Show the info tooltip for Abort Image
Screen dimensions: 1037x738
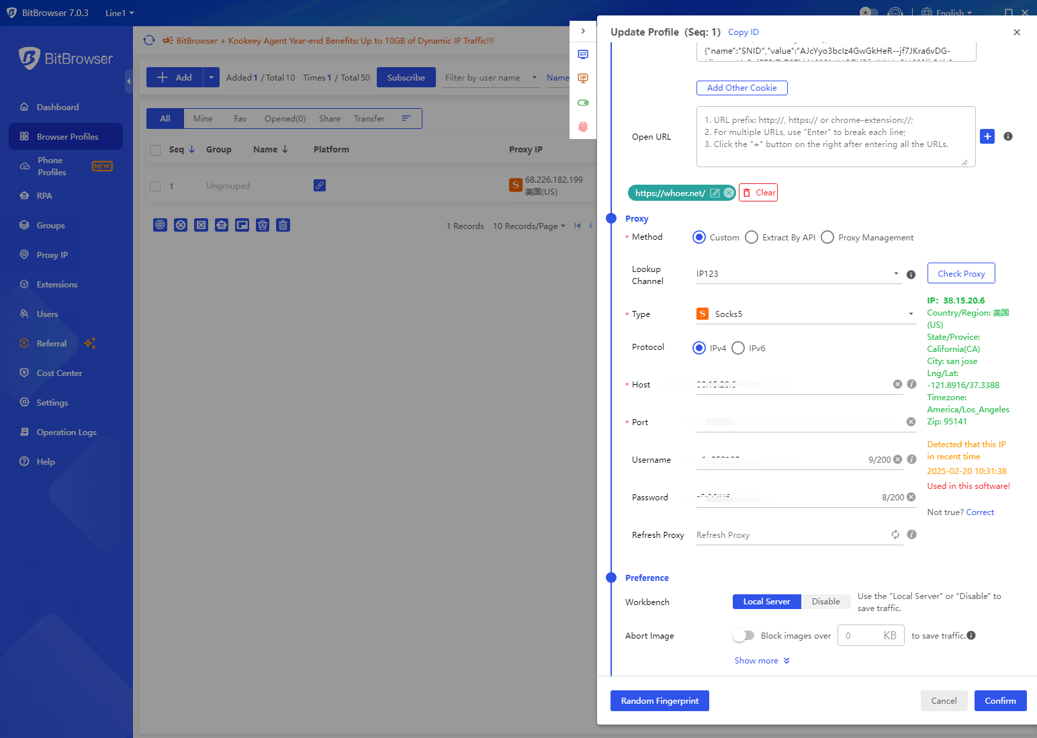click(x=971, y=635)
